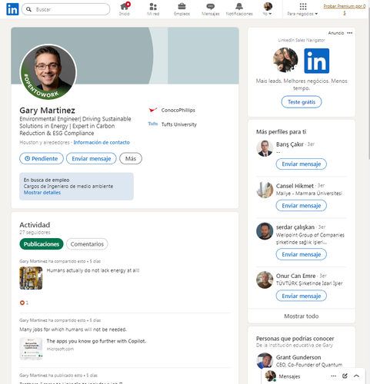Send message to serdar çalışkan

pos(302,254)
